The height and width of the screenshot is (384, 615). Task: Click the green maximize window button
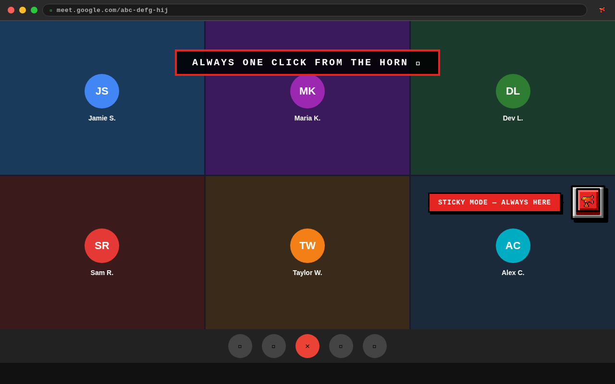[x=34, y=10]
